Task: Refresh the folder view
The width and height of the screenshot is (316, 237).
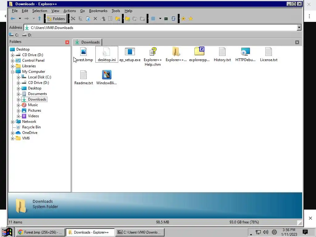Action: pos(173,19)
